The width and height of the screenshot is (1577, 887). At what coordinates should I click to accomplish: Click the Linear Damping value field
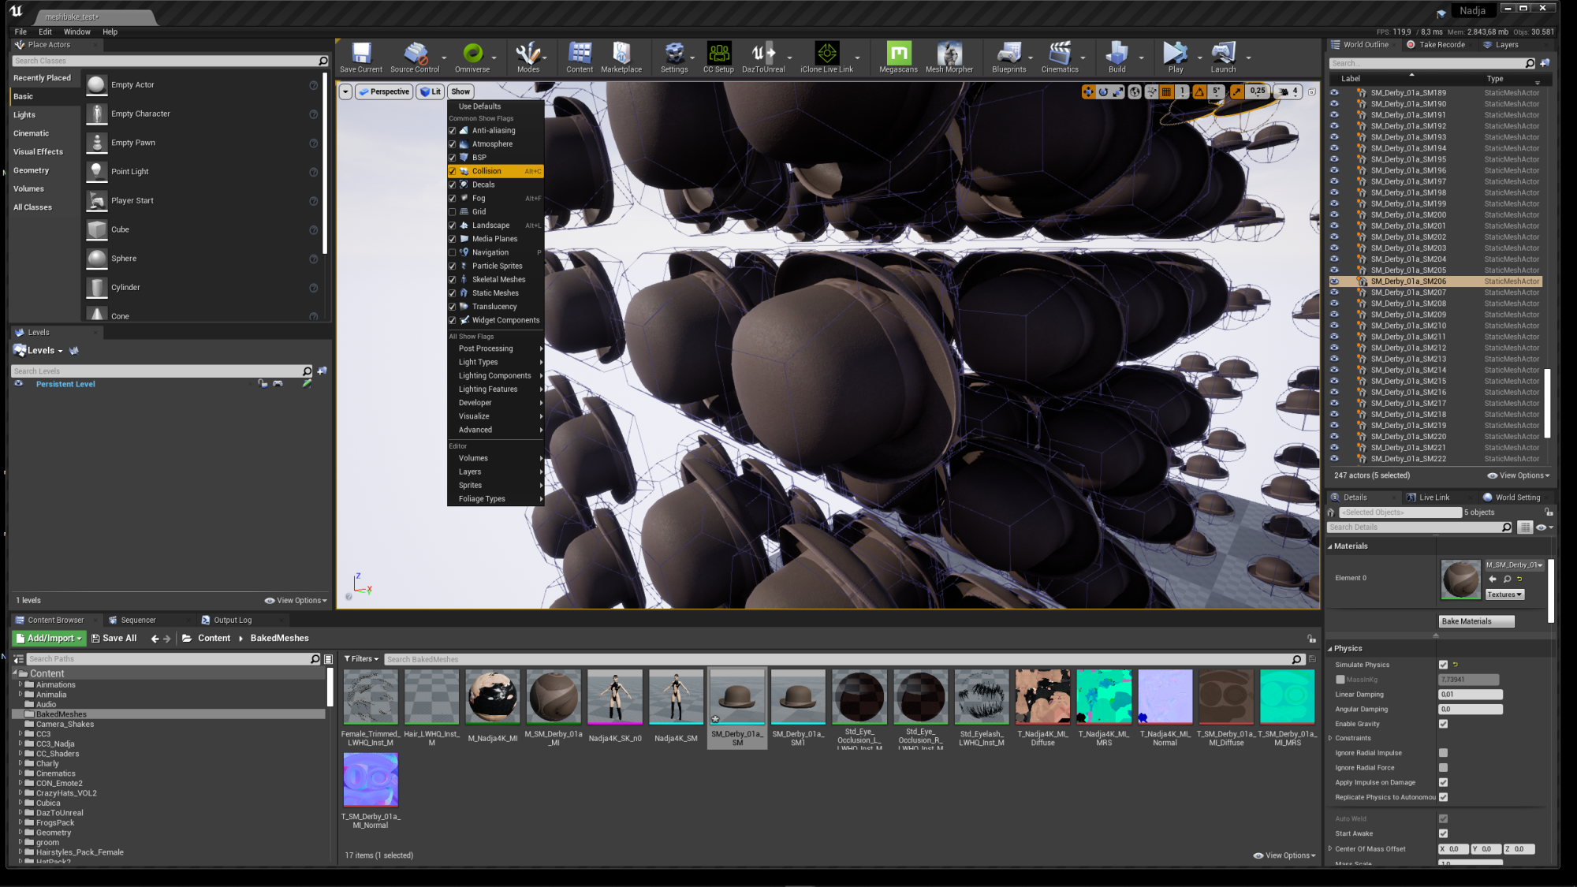click(x=1471, y=695)
